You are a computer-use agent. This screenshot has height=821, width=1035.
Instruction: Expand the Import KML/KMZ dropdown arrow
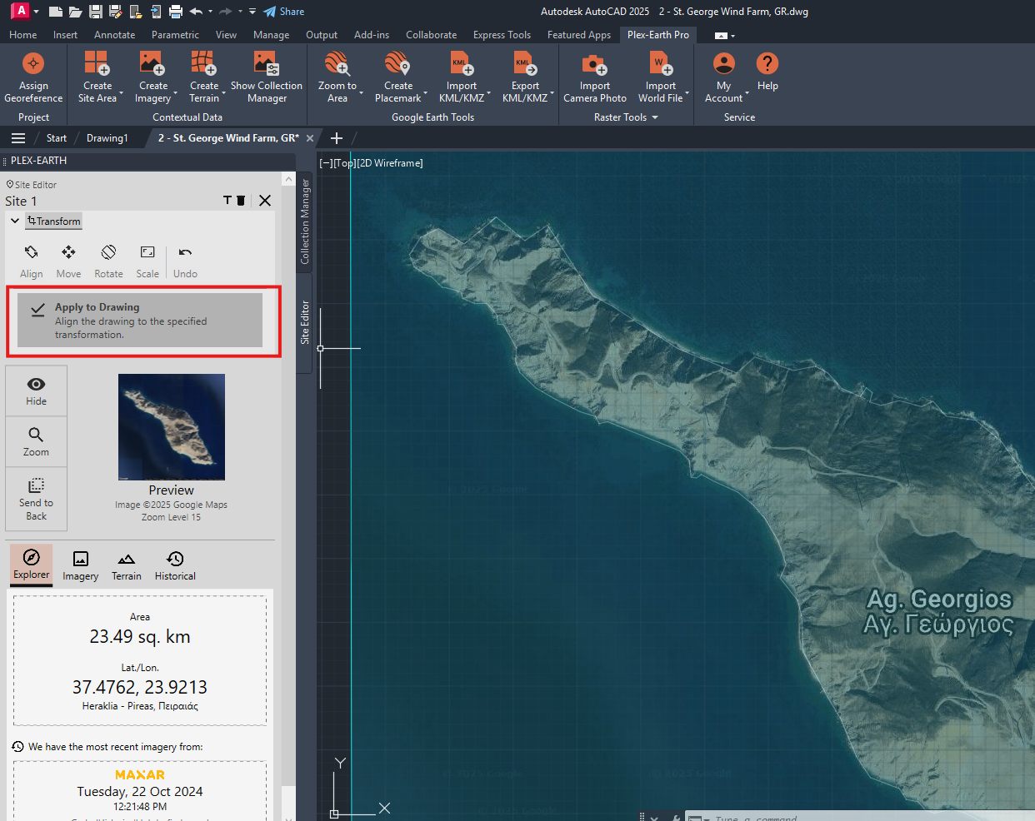point(489,93)
